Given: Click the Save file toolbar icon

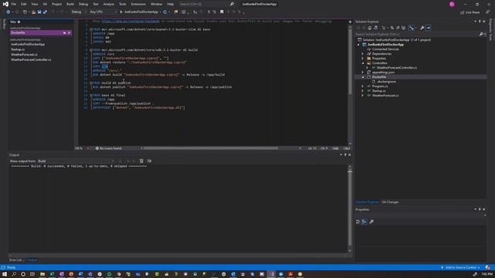Looking at the screenshot, I should 39,12.
